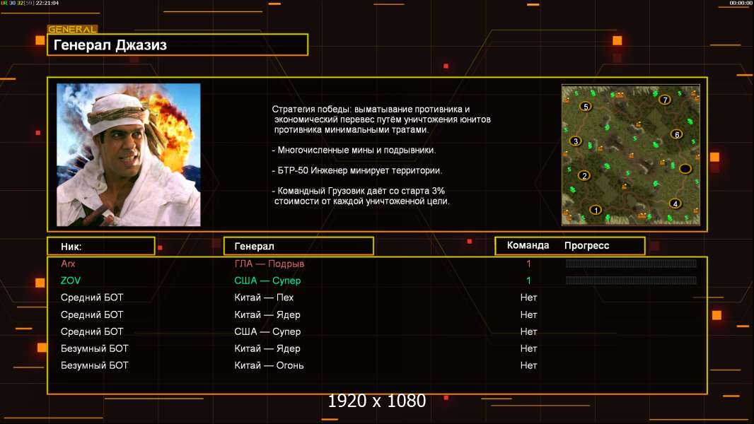Click the Arx loading progress bar
The width and height of the screenshot is (754, 424).
point(631,263)
